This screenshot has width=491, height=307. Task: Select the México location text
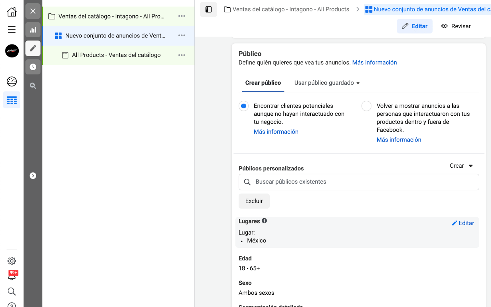point(257,241)
